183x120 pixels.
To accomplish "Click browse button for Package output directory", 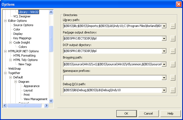I will point(173,39).
